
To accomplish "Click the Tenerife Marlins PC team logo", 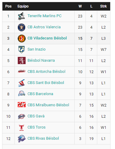I will pyautogui.click(x=22, y=16).
